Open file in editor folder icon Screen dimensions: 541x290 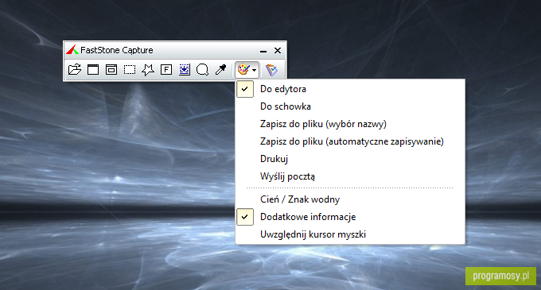(75, 70)
